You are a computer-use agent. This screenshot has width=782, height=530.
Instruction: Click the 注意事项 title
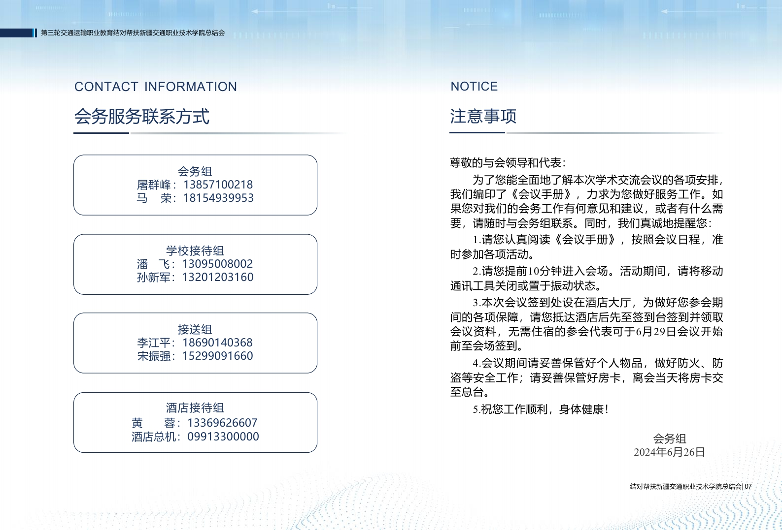(x=483, y=117)
